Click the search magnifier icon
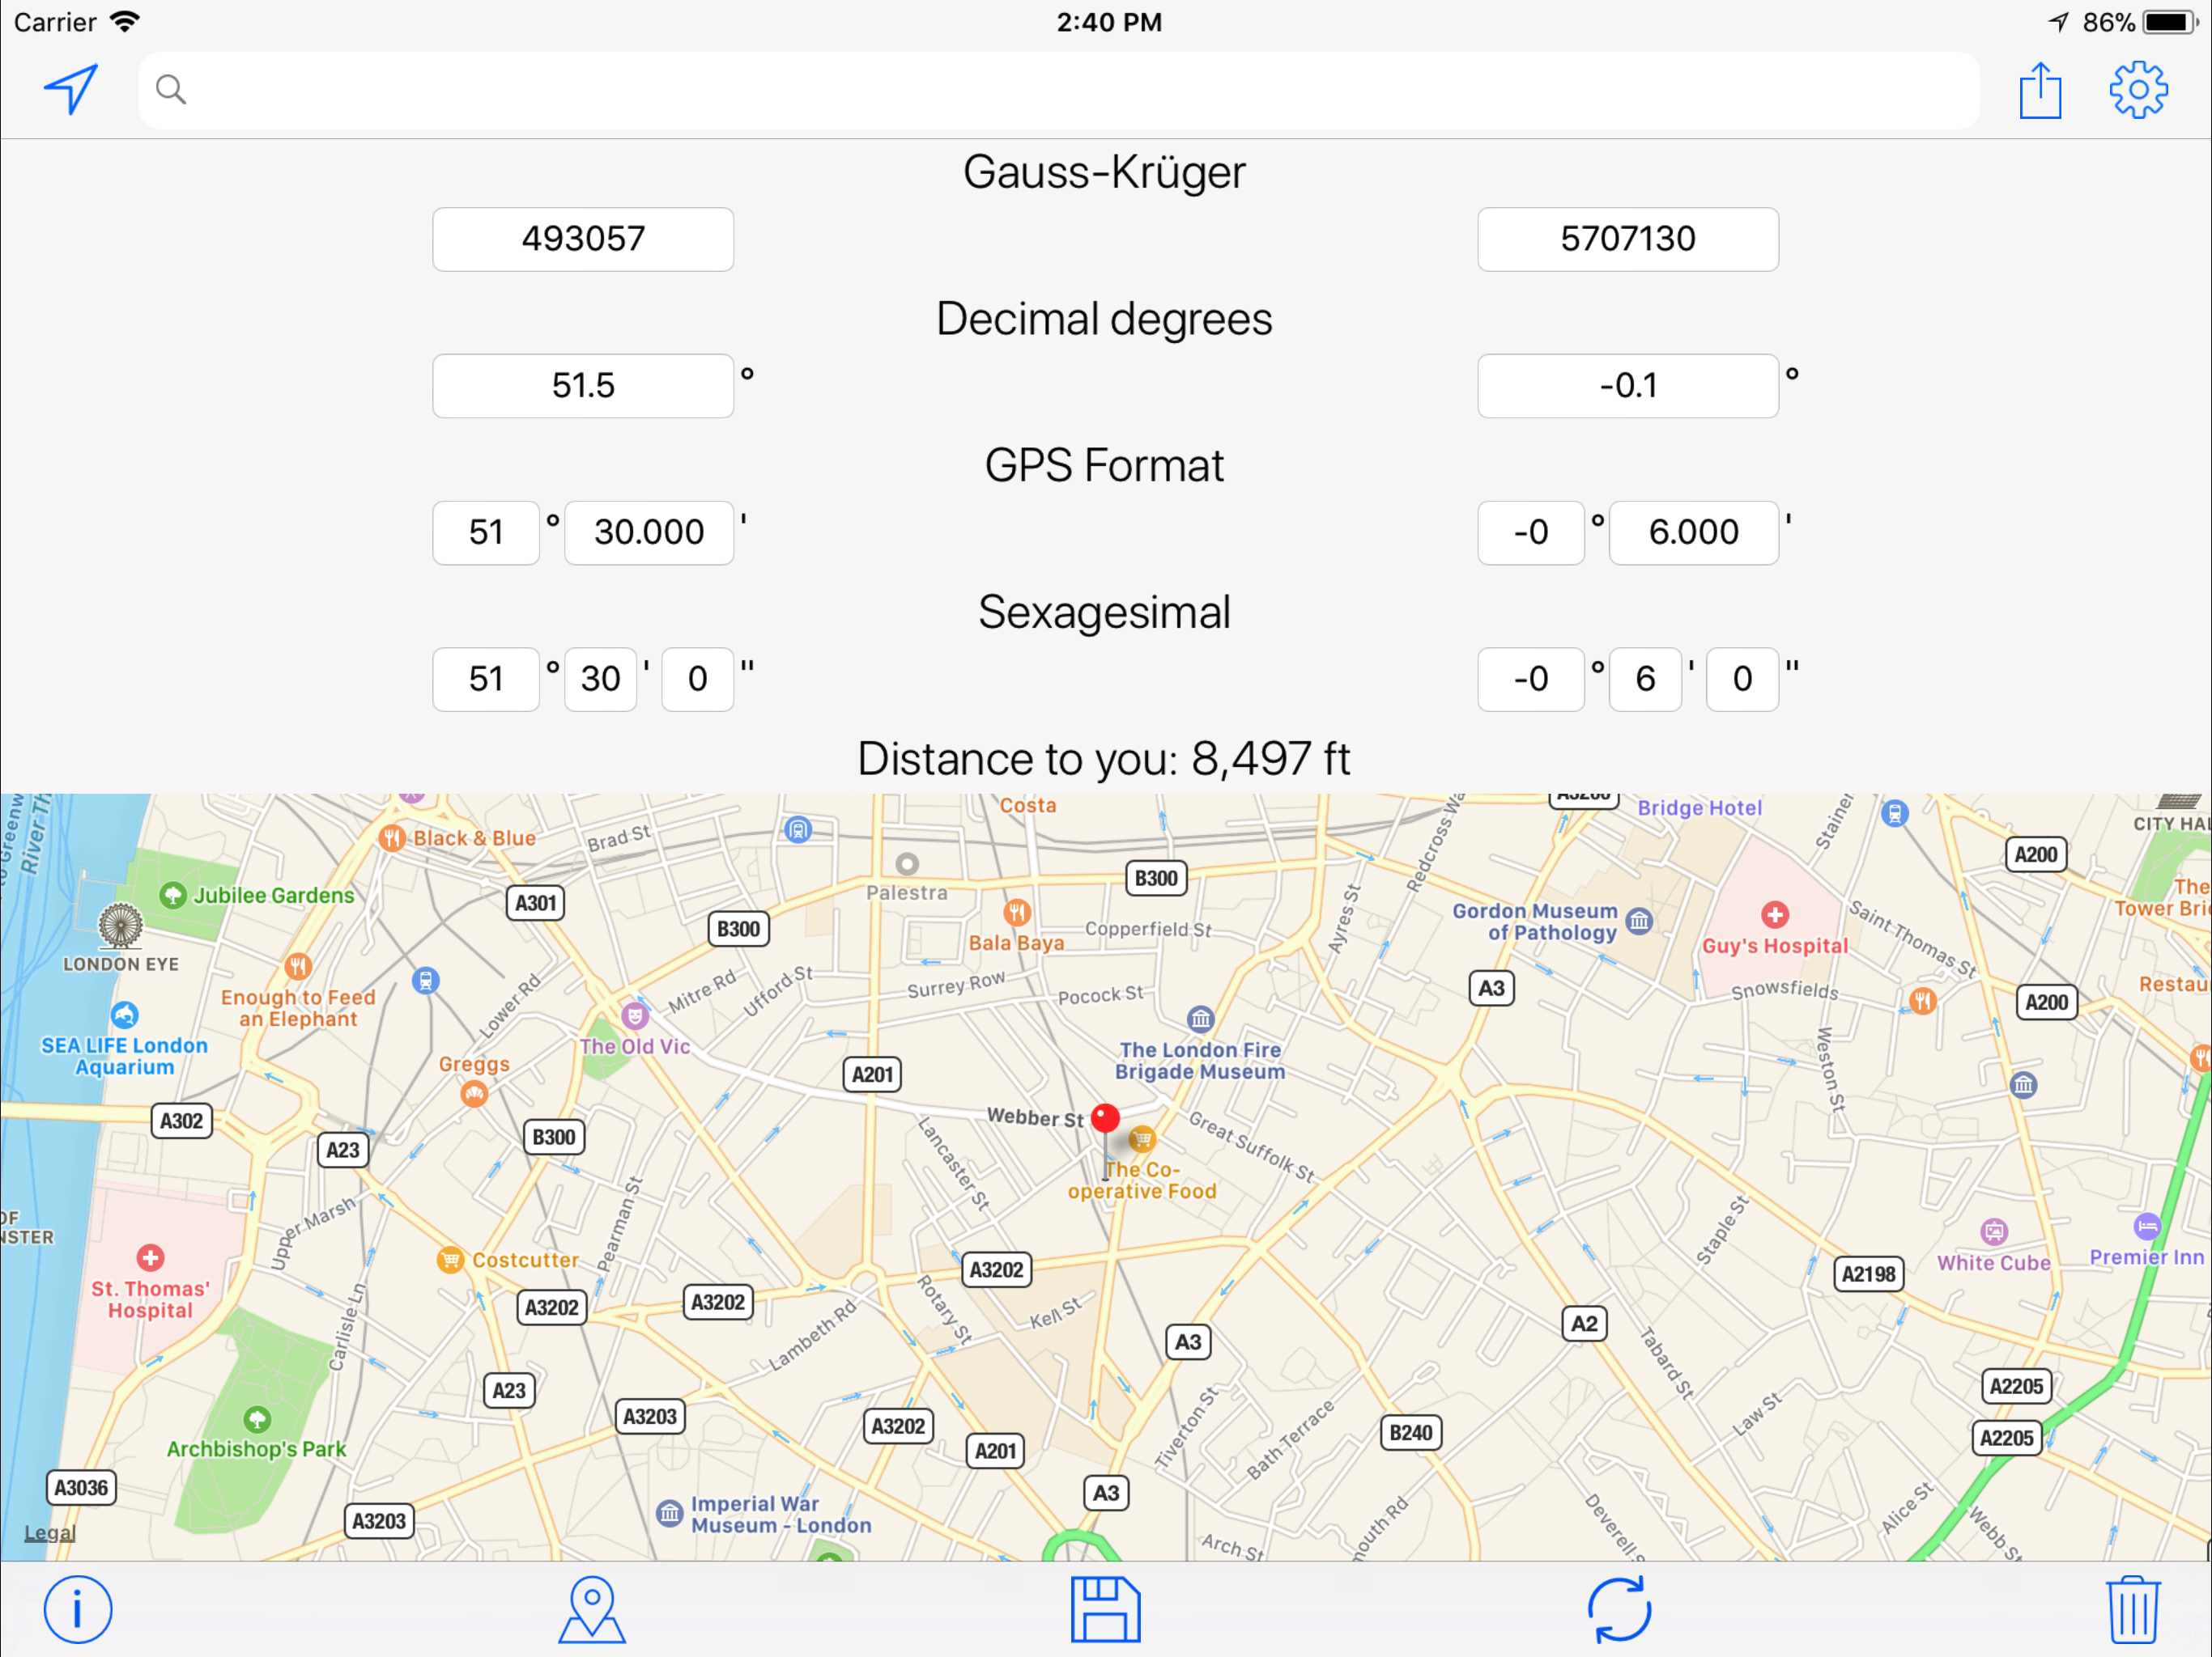Image resolution: width=2212 pixels, height=1657 pixels. 171,90
